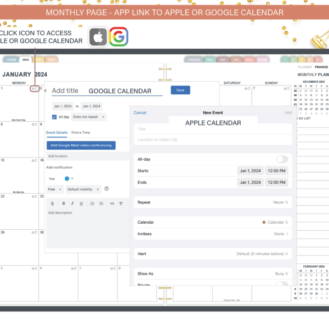Open the TRA planner tab
The image size is (329, 329).
[236, 60]
